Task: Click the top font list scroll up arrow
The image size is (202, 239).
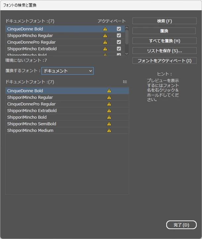Action: 126,28
